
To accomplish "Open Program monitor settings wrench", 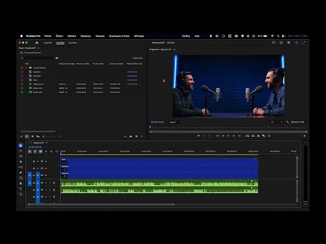I will click(x=287, y=122).
